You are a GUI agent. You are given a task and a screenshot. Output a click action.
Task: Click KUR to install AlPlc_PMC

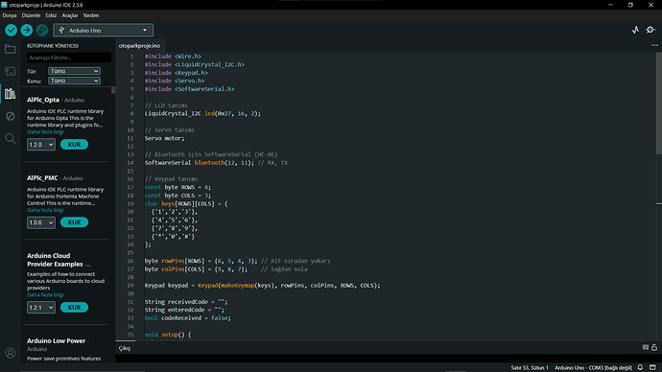(74, 222)
